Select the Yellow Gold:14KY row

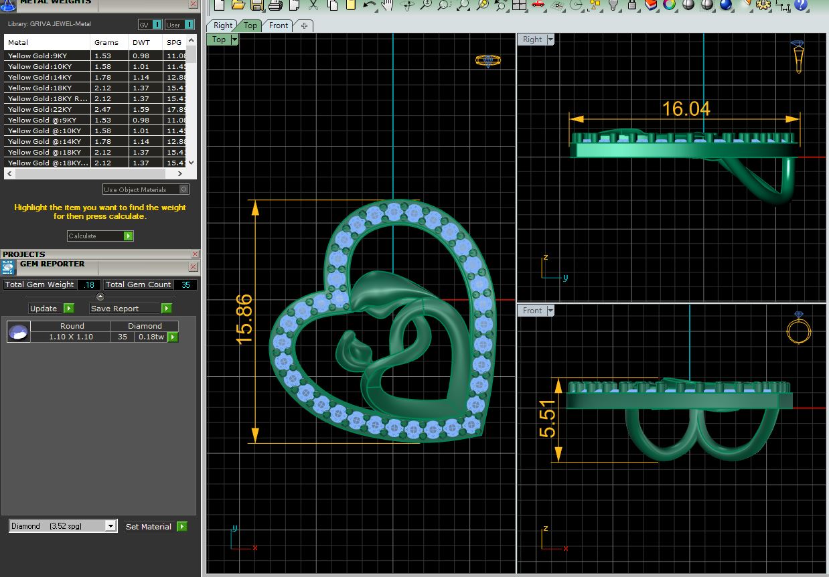(x=94, y=77)
